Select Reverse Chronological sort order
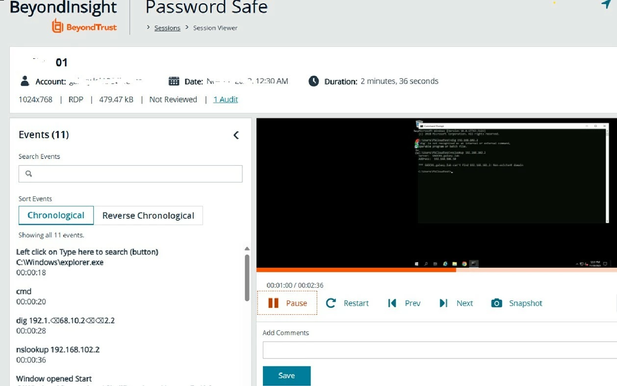This screenshot has height=386, width=617. pos(148,215)
